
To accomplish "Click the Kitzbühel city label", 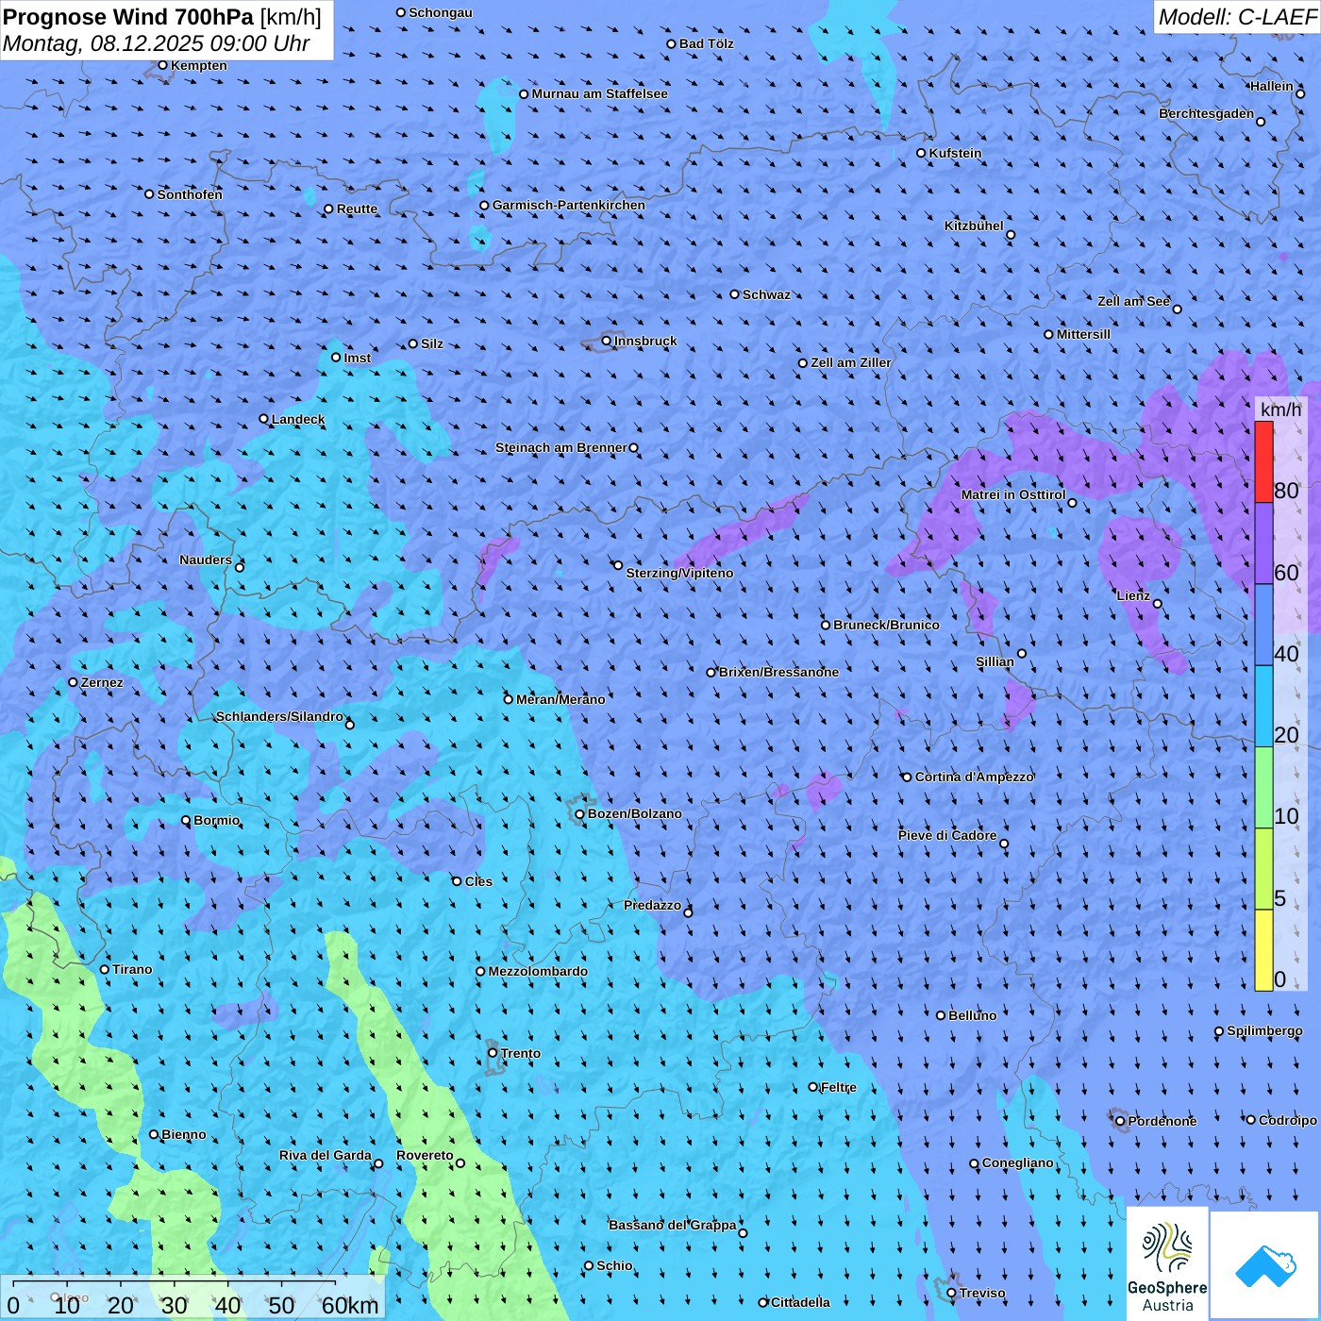I will (974, 226).
